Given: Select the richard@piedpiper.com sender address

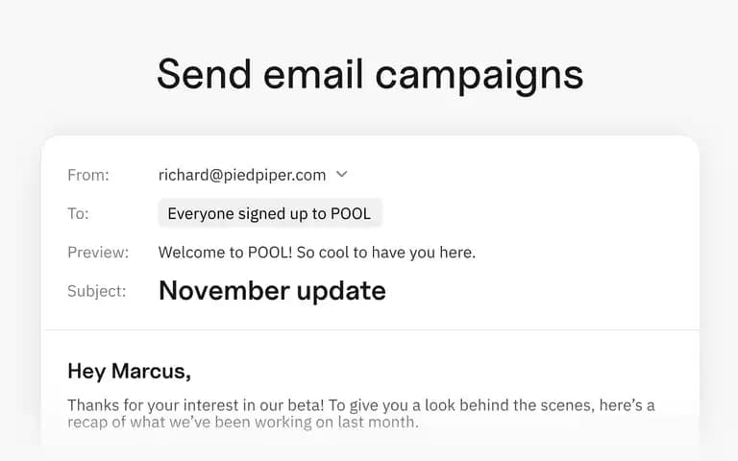Looking at the screenshot, I should point(242,175).
